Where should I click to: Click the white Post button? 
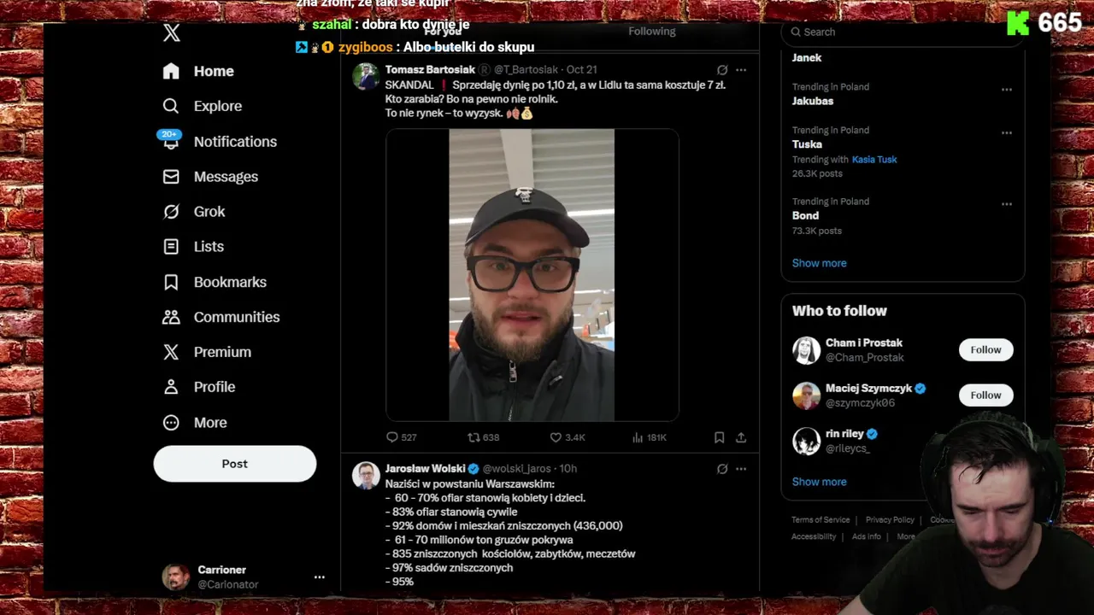(x=235, y=464)
